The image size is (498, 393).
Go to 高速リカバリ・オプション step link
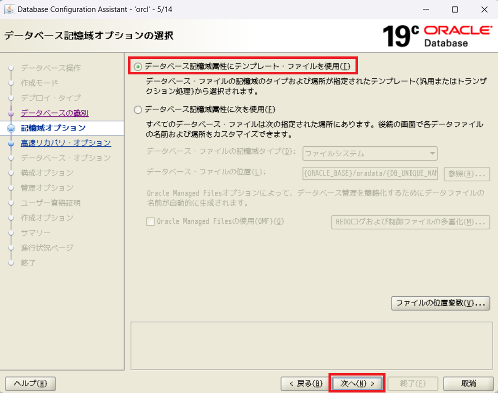65,143
